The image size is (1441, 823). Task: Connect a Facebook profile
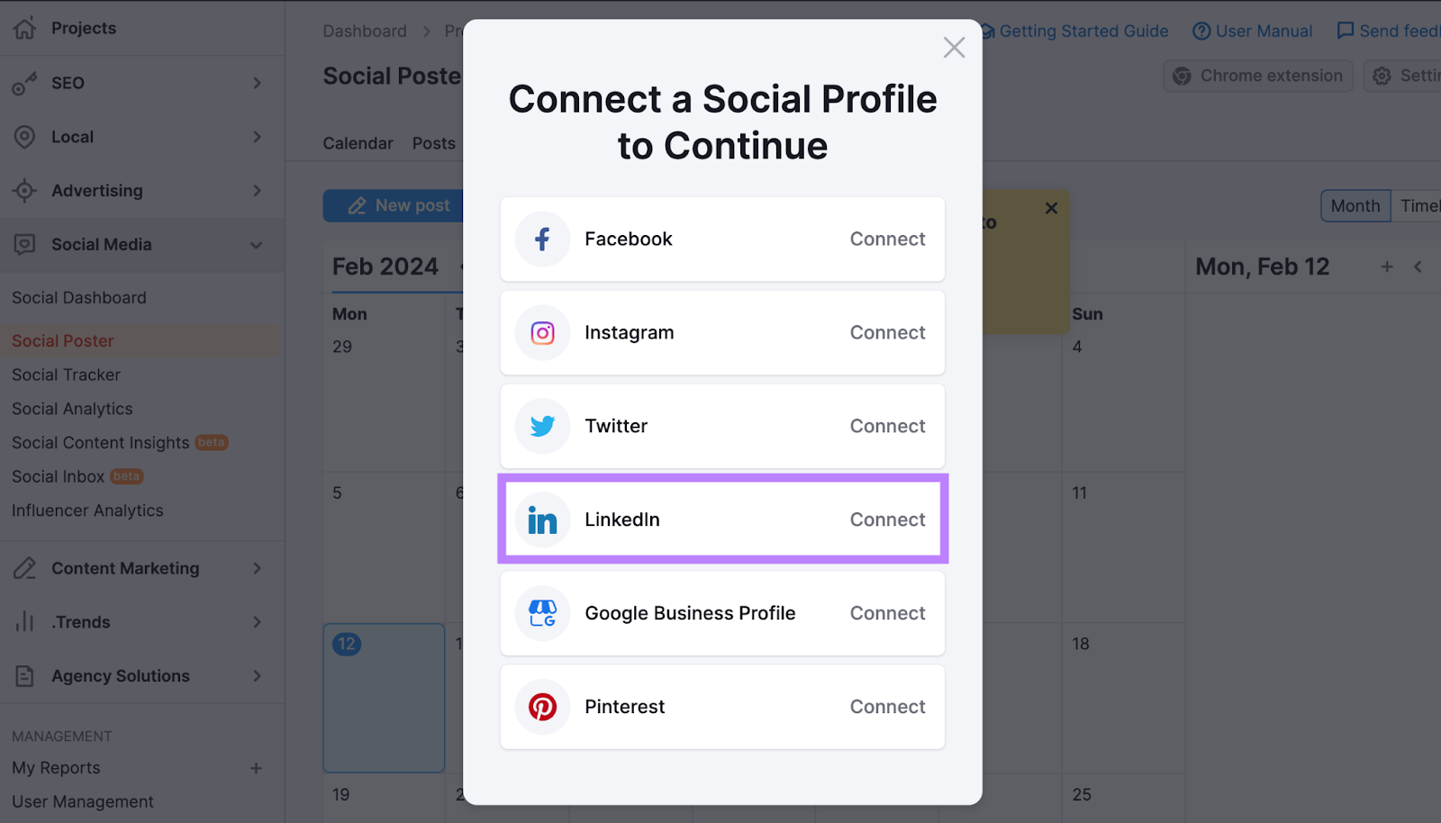(x=886, y=239)
